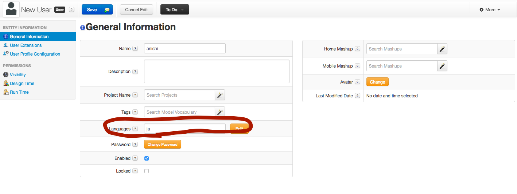Viewport: 517px width, 194px height.
Task: Click the Search Projects field
Action: pos(179,95)
